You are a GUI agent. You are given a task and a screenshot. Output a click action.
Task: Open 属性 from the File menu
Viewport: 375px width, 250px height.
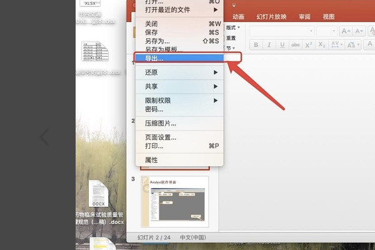[x=179, y=160]
